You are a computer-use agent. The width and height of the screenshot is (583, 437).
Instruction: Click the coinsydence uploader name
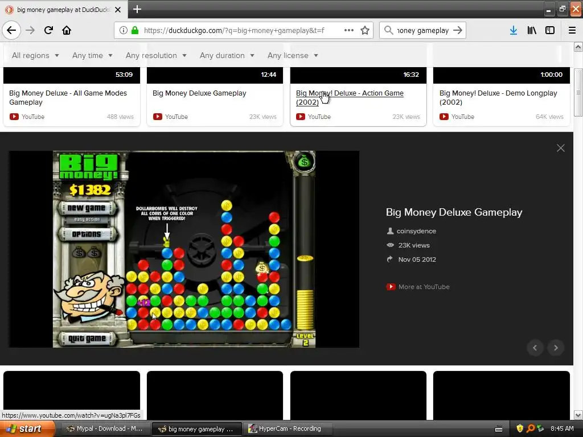(x=416, y=231)
